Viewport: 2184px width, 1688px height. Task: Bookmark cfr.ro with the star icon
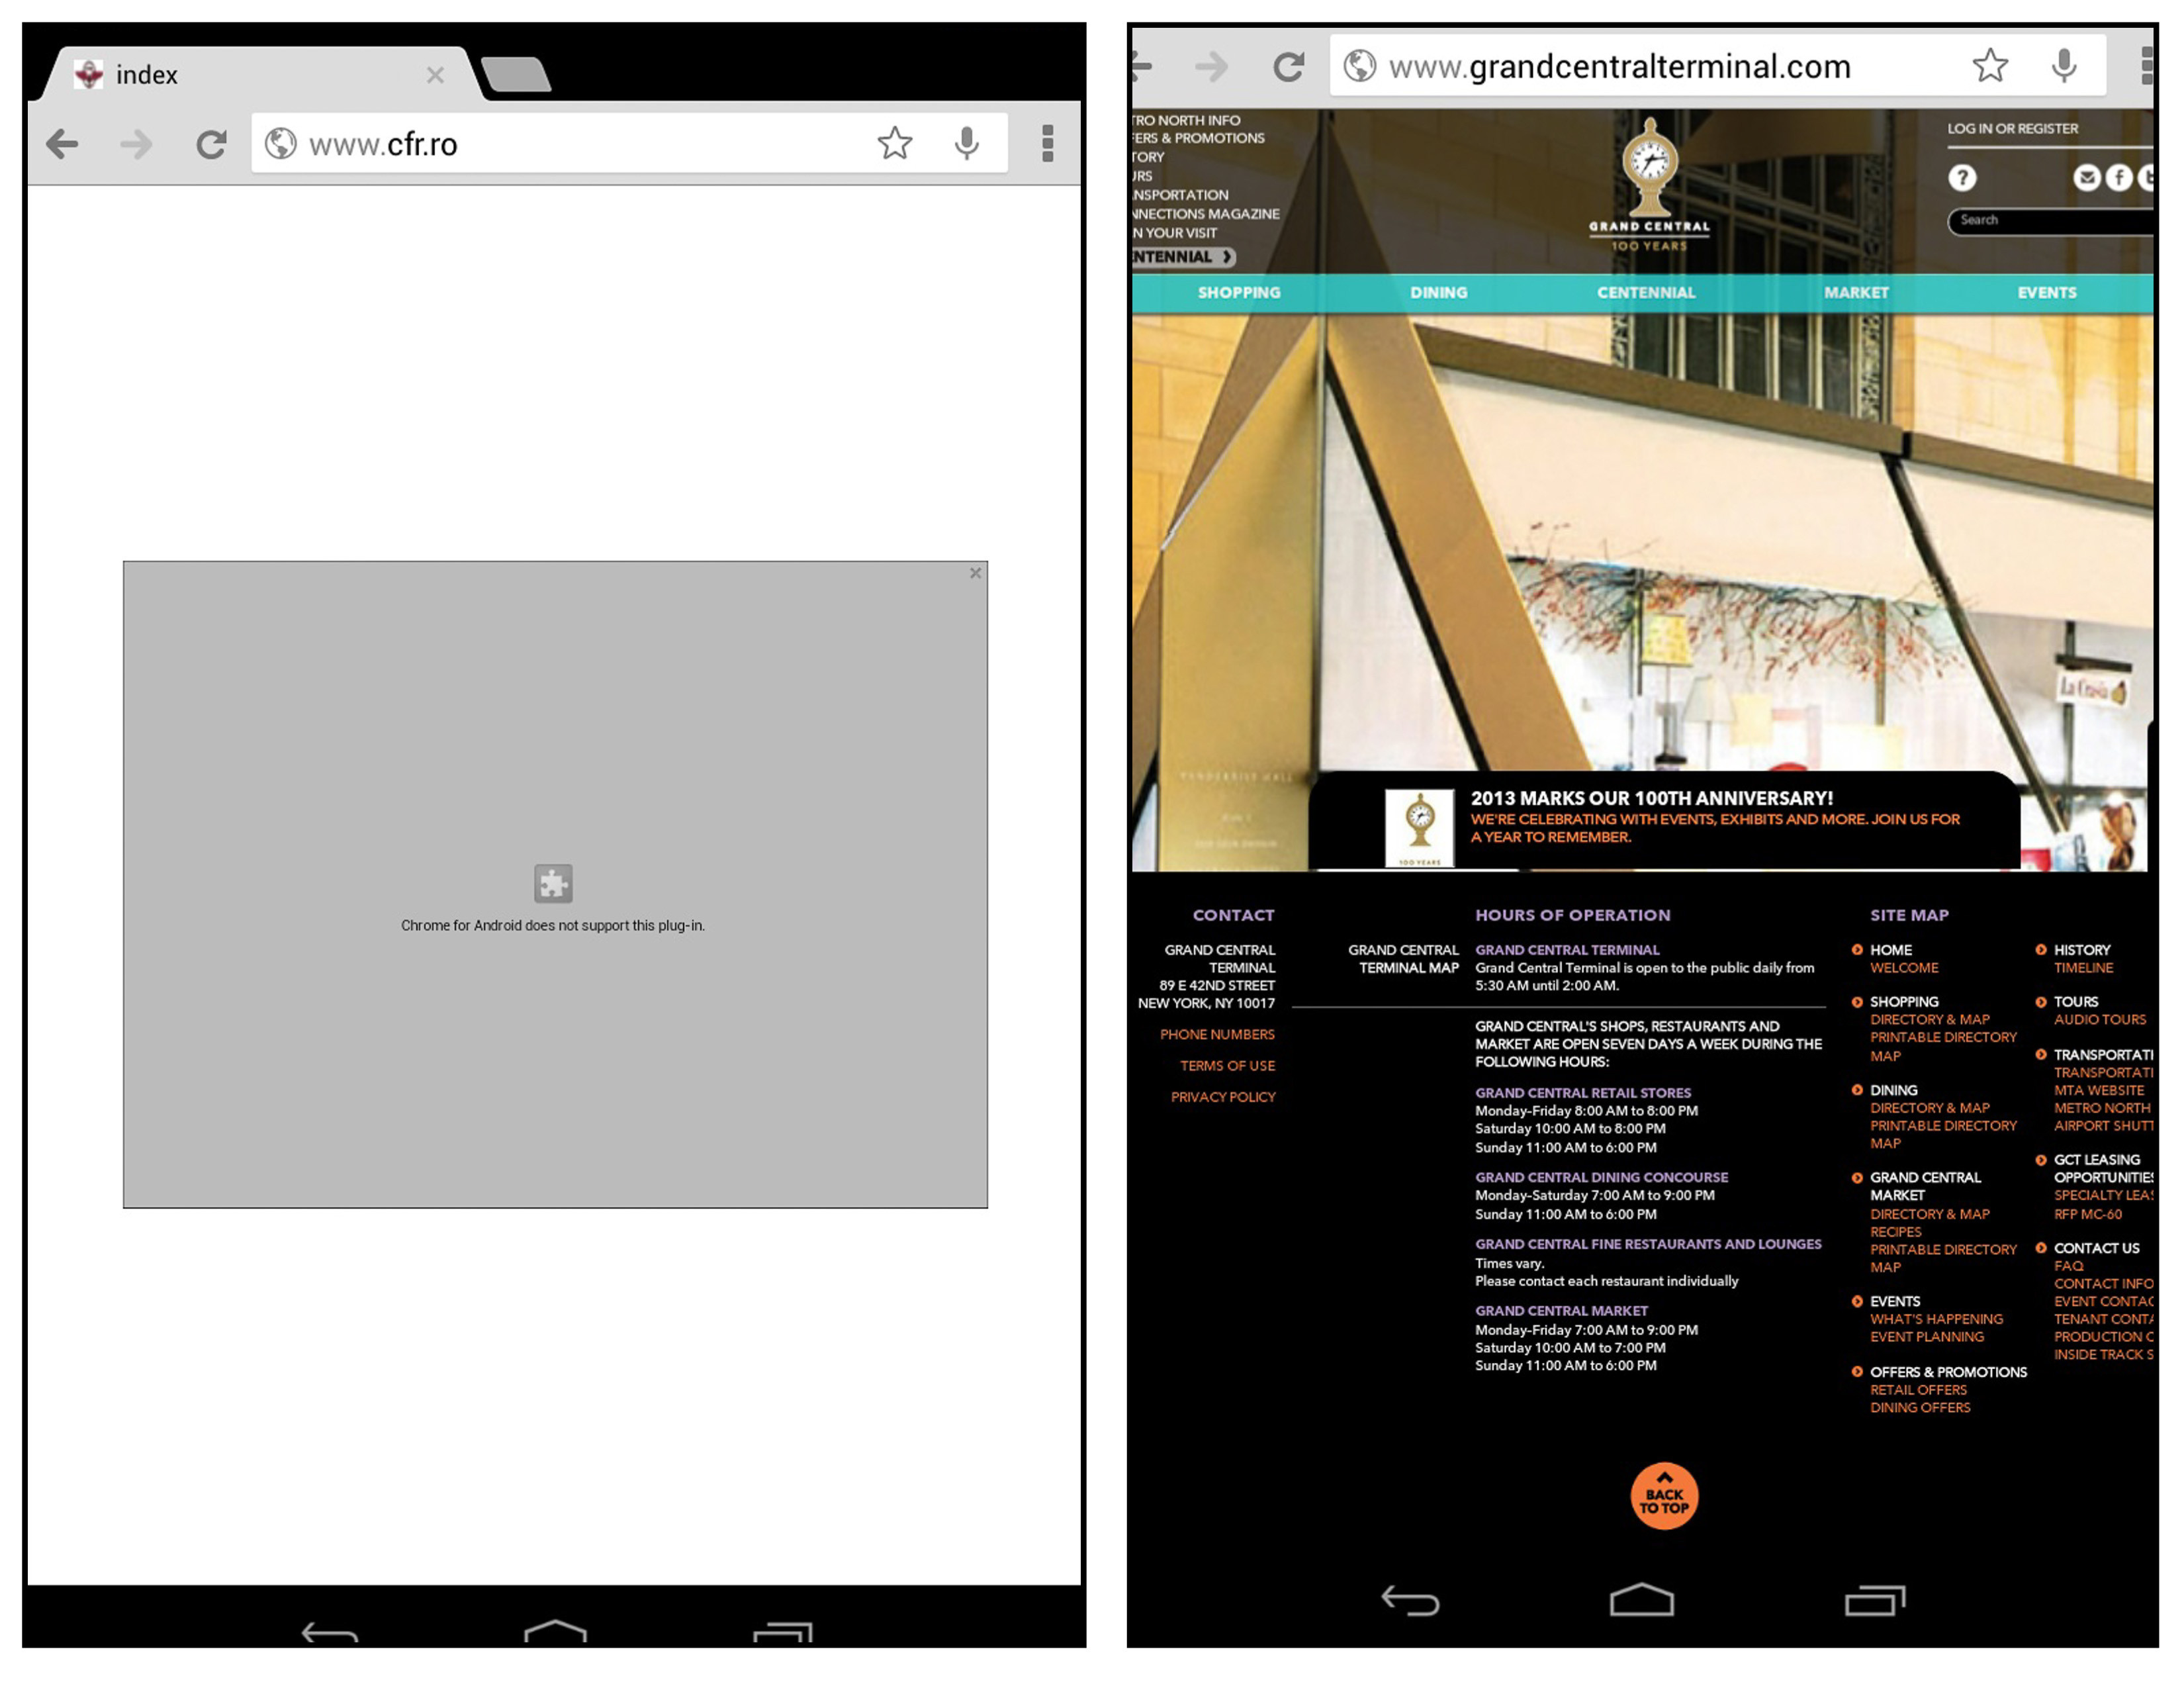point(894,144)
